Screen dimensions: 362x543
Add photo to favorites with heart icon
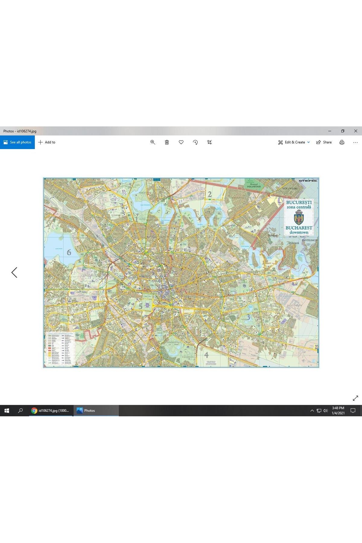click(181, 142)
